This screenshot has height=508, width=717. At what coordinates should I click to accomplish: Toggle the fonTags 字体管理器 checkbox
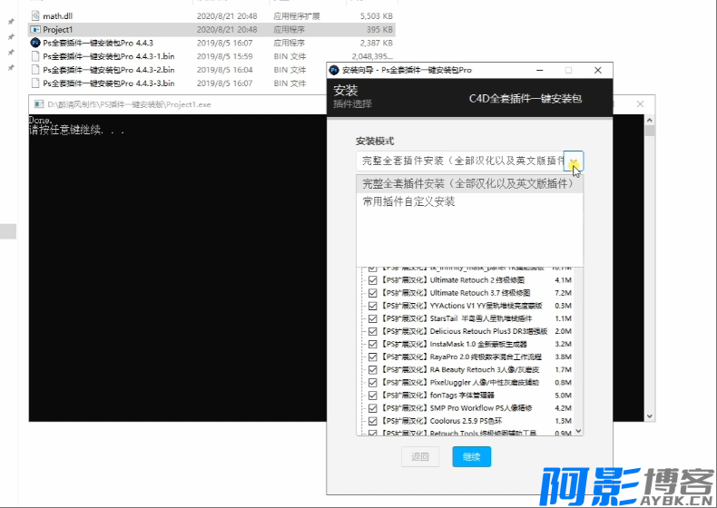point(372,396)
